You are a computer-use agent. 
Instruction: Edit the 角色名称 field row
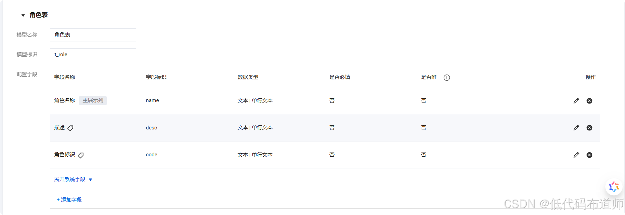coord(576,101)
